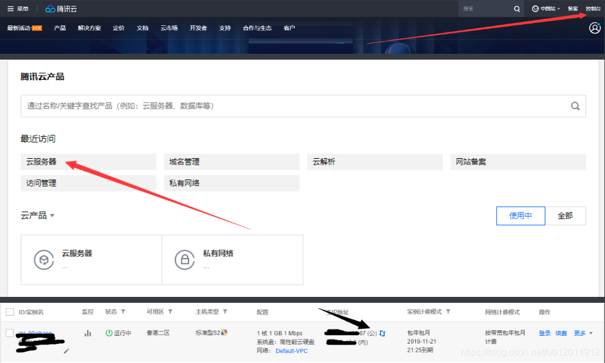Open the 私有网络 product card
Screen dimensions: 605x363
coord(233,260)
